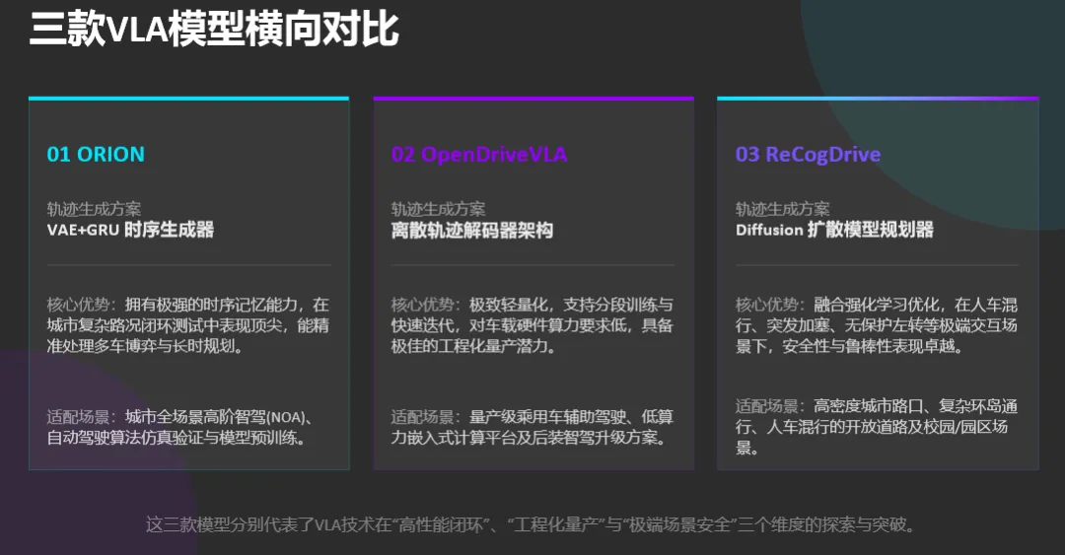Click the VAE+GRU 时序生成器 text
This screenshot has height=555, width=1065.
pyautogui.click(x=130, y=230)
